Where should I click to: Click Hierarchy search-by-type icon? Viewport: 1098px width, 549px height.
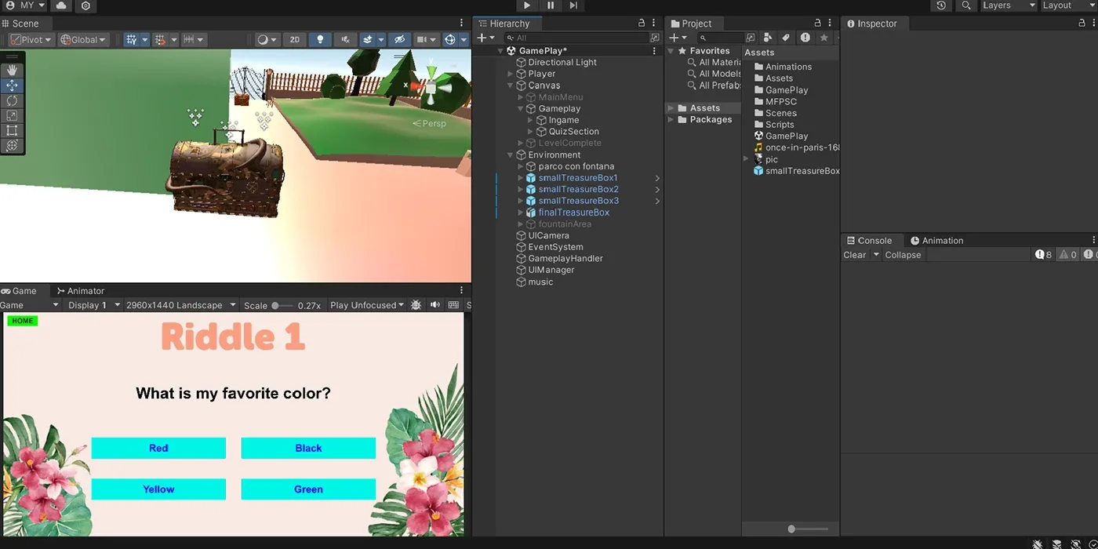click(655, 38)
